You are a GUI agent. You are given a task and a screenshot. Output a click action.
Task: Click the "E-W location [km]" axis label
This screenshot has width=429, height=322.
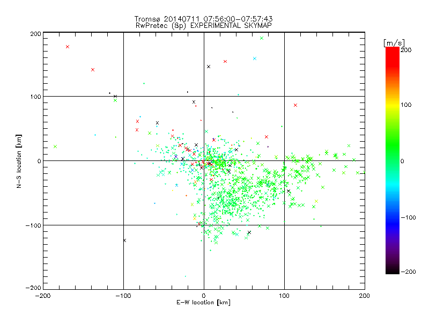coord(203,302)
